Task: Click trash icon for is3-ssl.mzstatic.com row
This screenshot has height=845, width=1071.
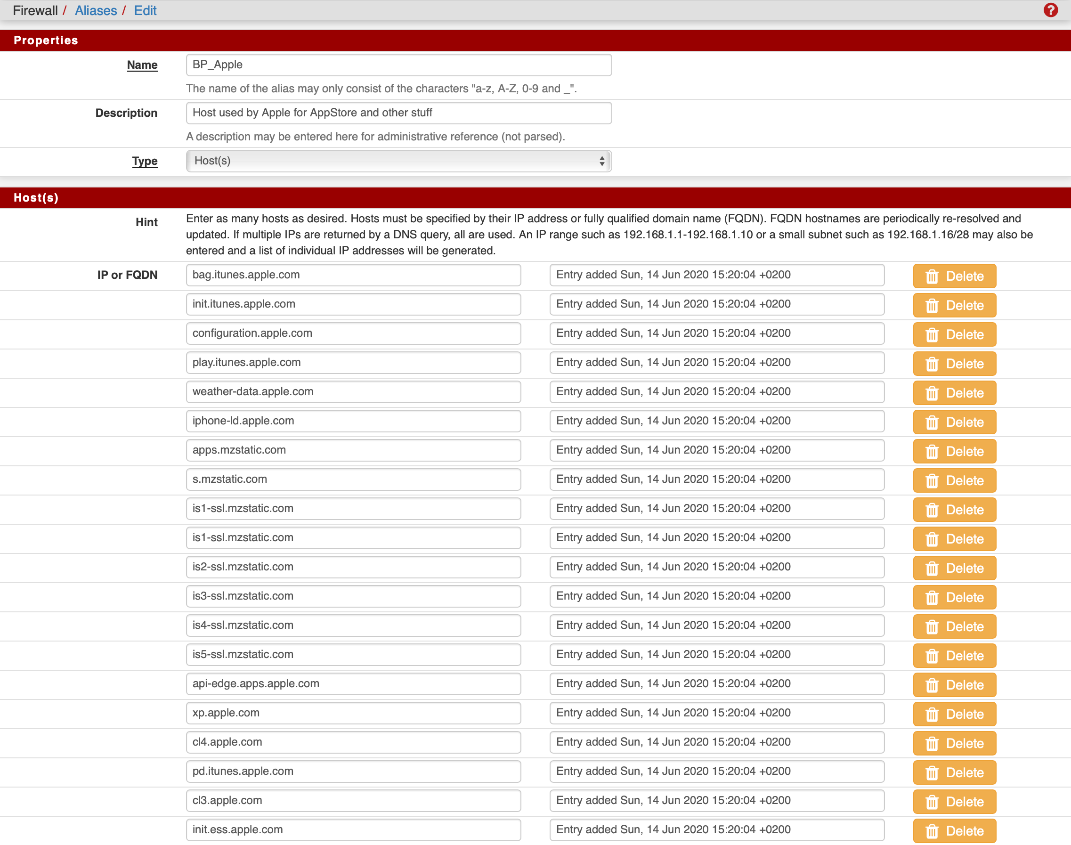Action: pos(932,597)
